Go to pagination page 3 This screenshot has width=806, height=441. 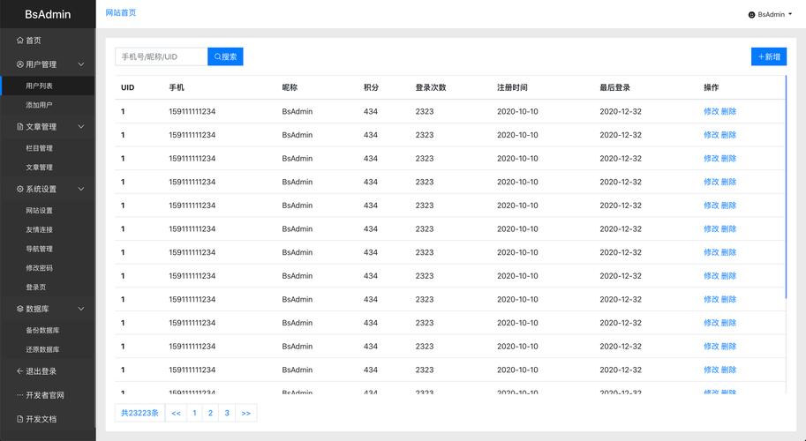click(227, 413)
